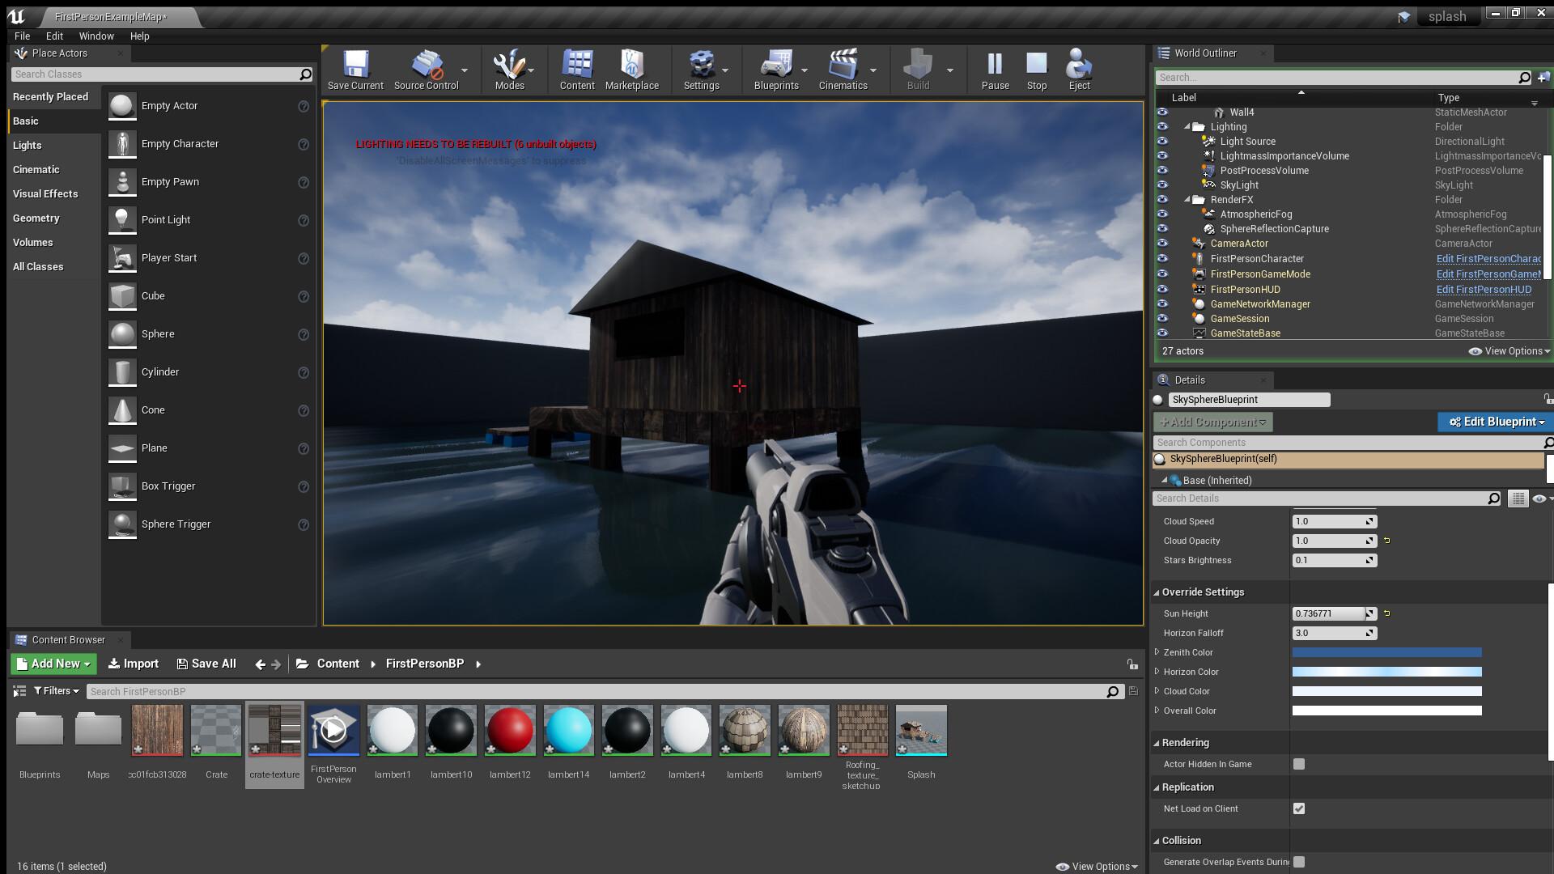Uncheck Net Load on Client
The image size is (1554, 874).
pos(1299,808)
